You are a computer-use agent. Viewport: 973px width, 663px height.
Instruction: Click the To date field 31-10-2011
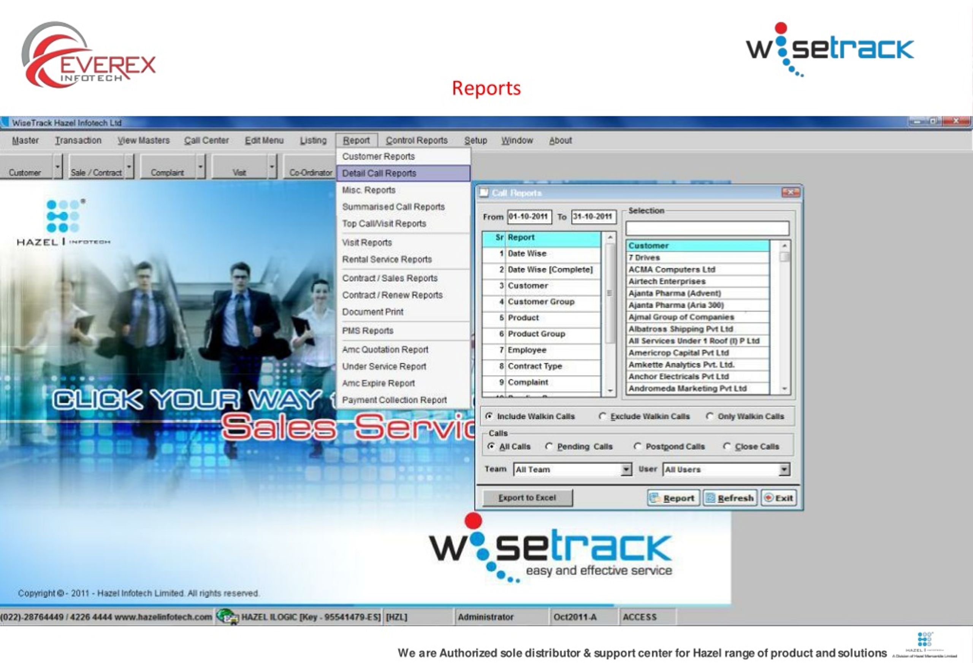pyautogui.click(x=593, y=217)
